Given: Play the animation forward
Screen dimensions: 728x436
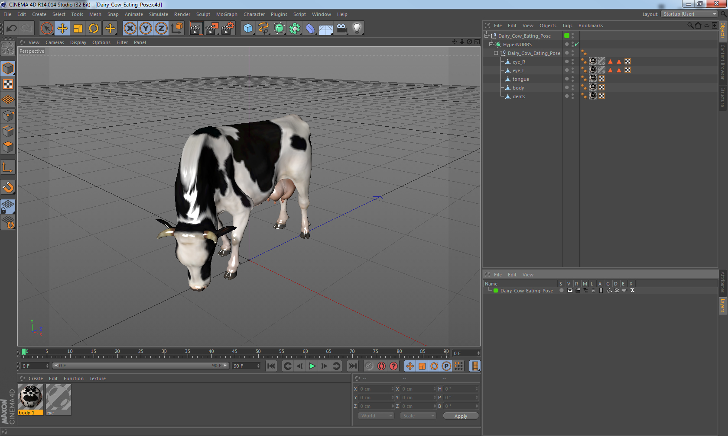Looking at the screenshot, I should [312, 366].
